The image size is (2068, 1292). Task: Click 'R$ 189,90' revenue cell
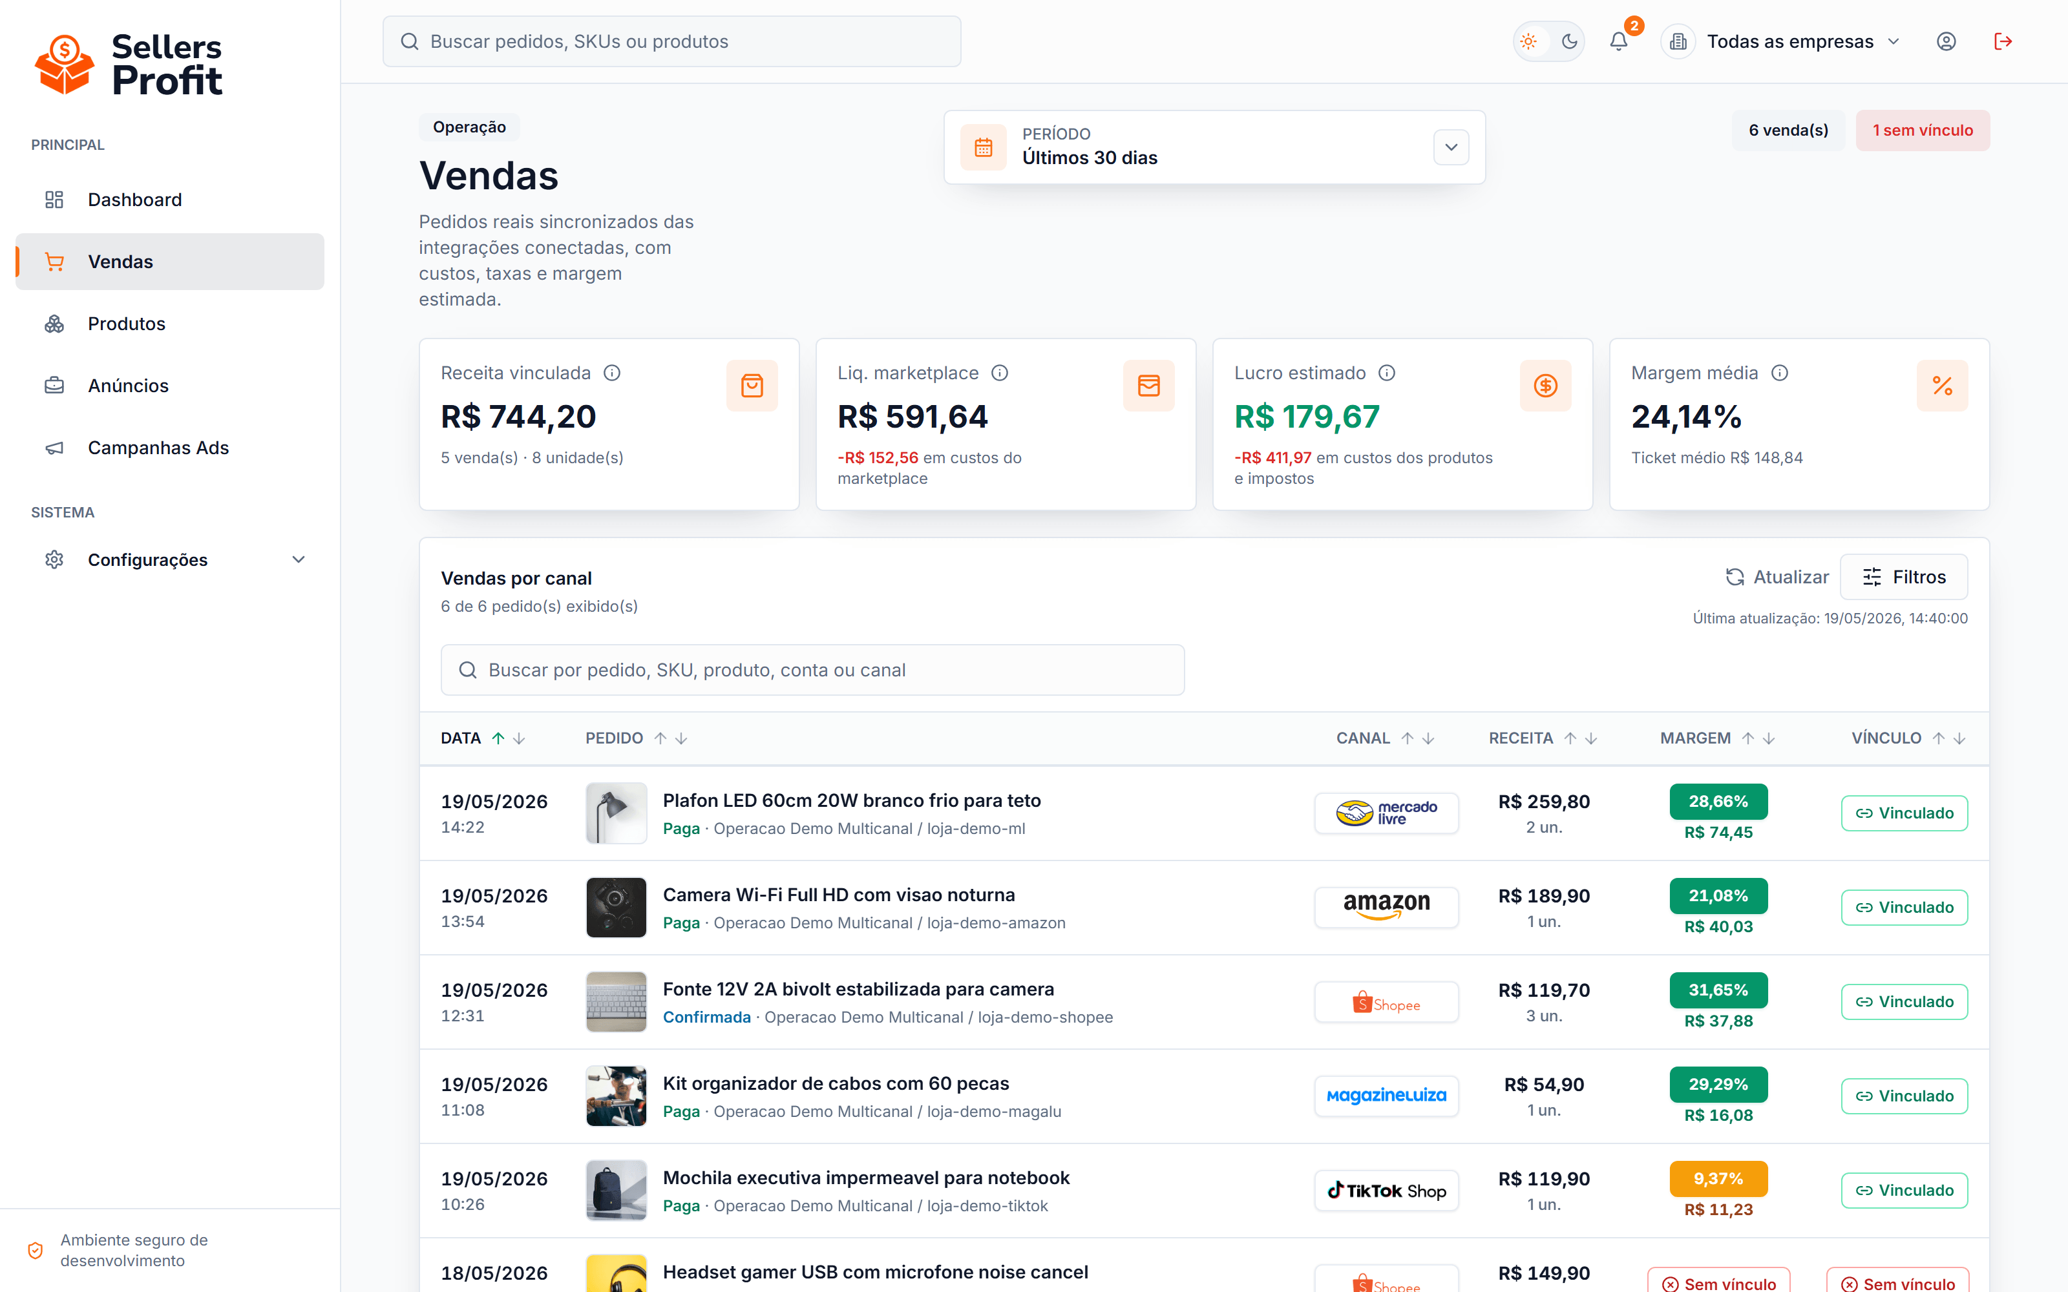pos(1544,895)
